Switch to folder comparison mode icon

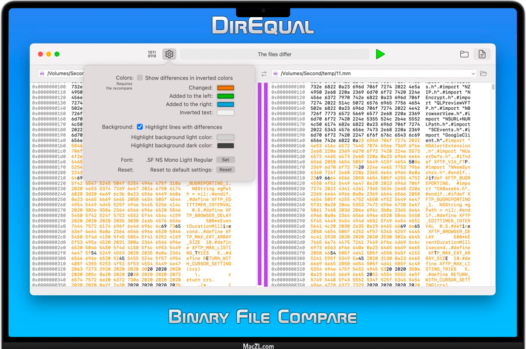464,54
